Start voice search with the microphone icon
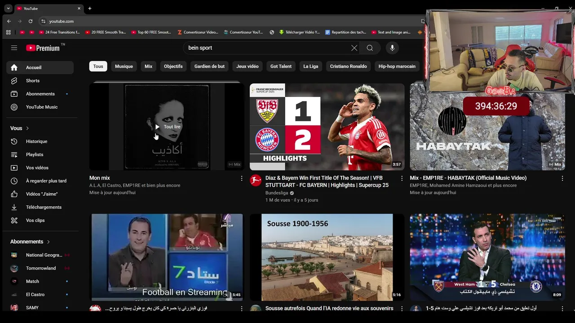Image resolution: width=575 pixels, height=323 pixels. click(392, 48)
